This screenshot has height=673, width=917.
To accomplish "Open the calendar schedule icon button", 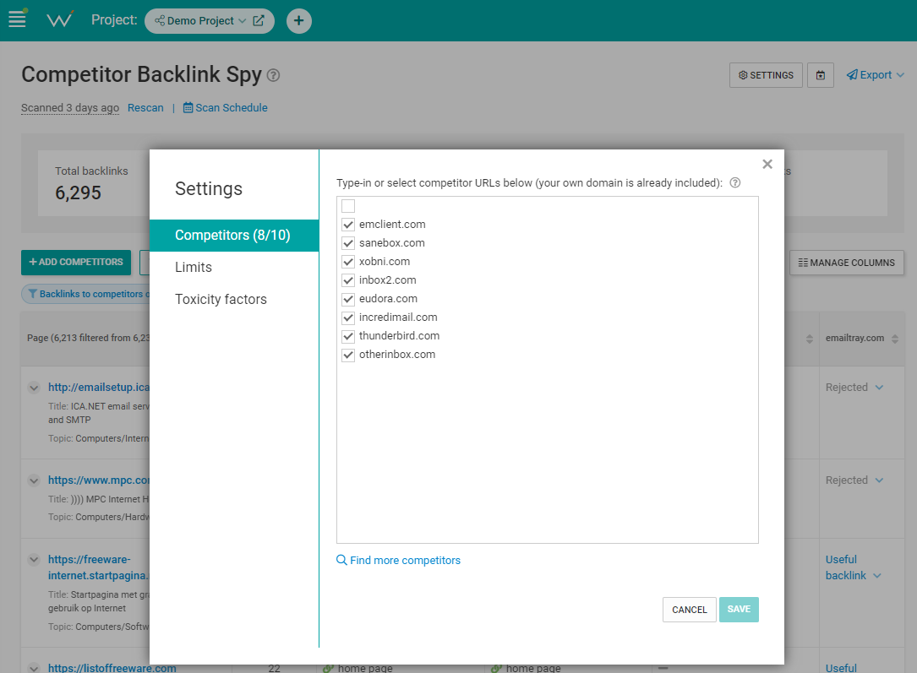I will (821, 75).
